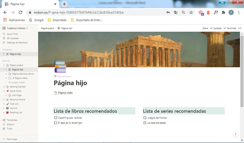The width and height of the screenshot is (244, 143).
Task: Bookmark this page with the star icon
Action: (191, 13)
